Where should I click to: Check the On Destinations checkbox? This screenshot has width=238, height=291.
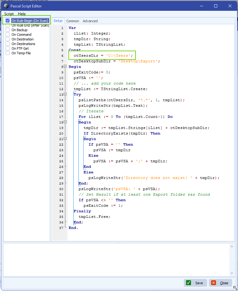tap(8, 44)
